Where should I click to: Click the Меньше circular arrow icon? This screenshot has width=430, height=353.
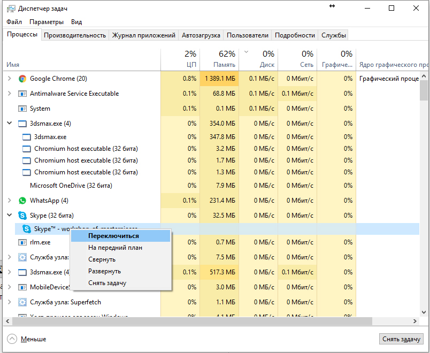12,339
